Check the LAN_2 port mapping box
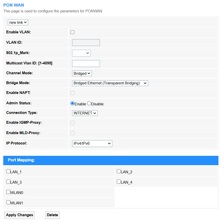 (119, 171)
